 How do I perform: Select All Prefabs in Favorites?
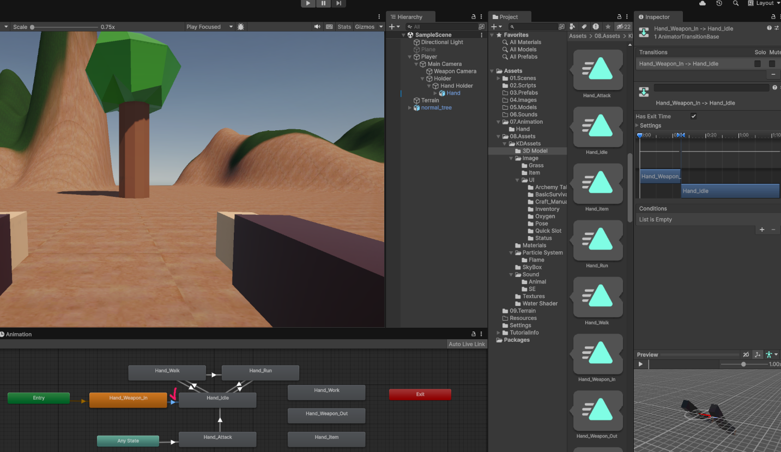point(523,57)
